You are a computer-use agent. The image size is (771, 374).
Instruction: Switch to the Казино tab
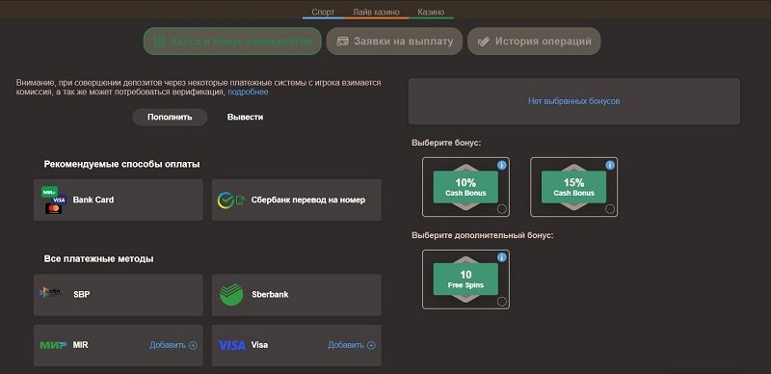[431, 12]
